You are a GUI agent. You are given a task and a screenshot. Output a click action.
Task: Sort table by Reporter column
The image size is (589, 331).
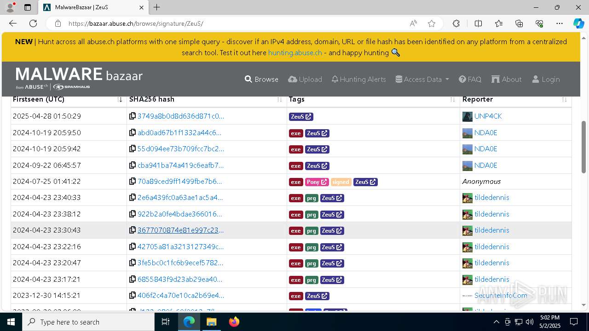point(515,99)
